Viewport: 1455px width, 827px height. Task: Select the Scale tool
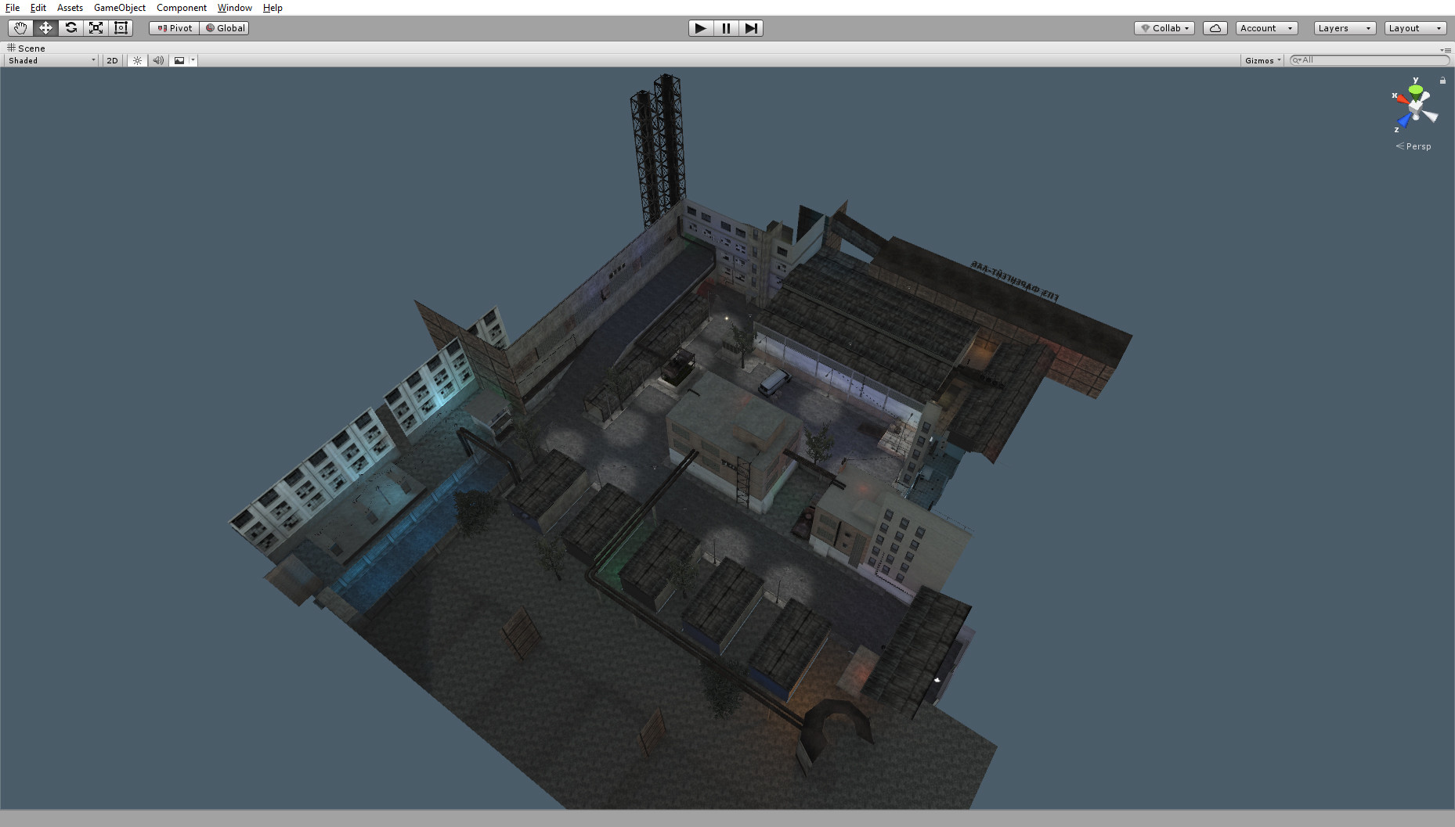tap(96, 27)
